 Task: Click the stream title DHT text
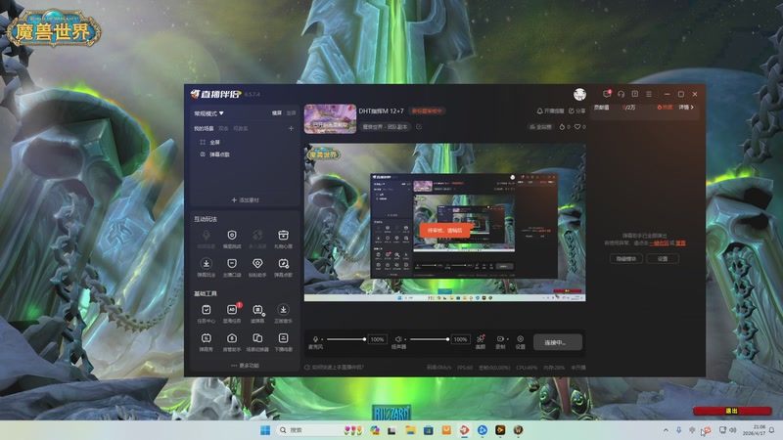pos(381,110)
